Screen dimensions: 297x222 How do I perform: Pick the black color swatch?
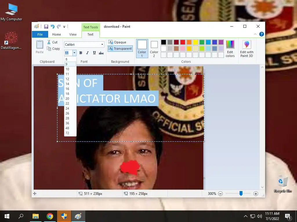point(164,42)
